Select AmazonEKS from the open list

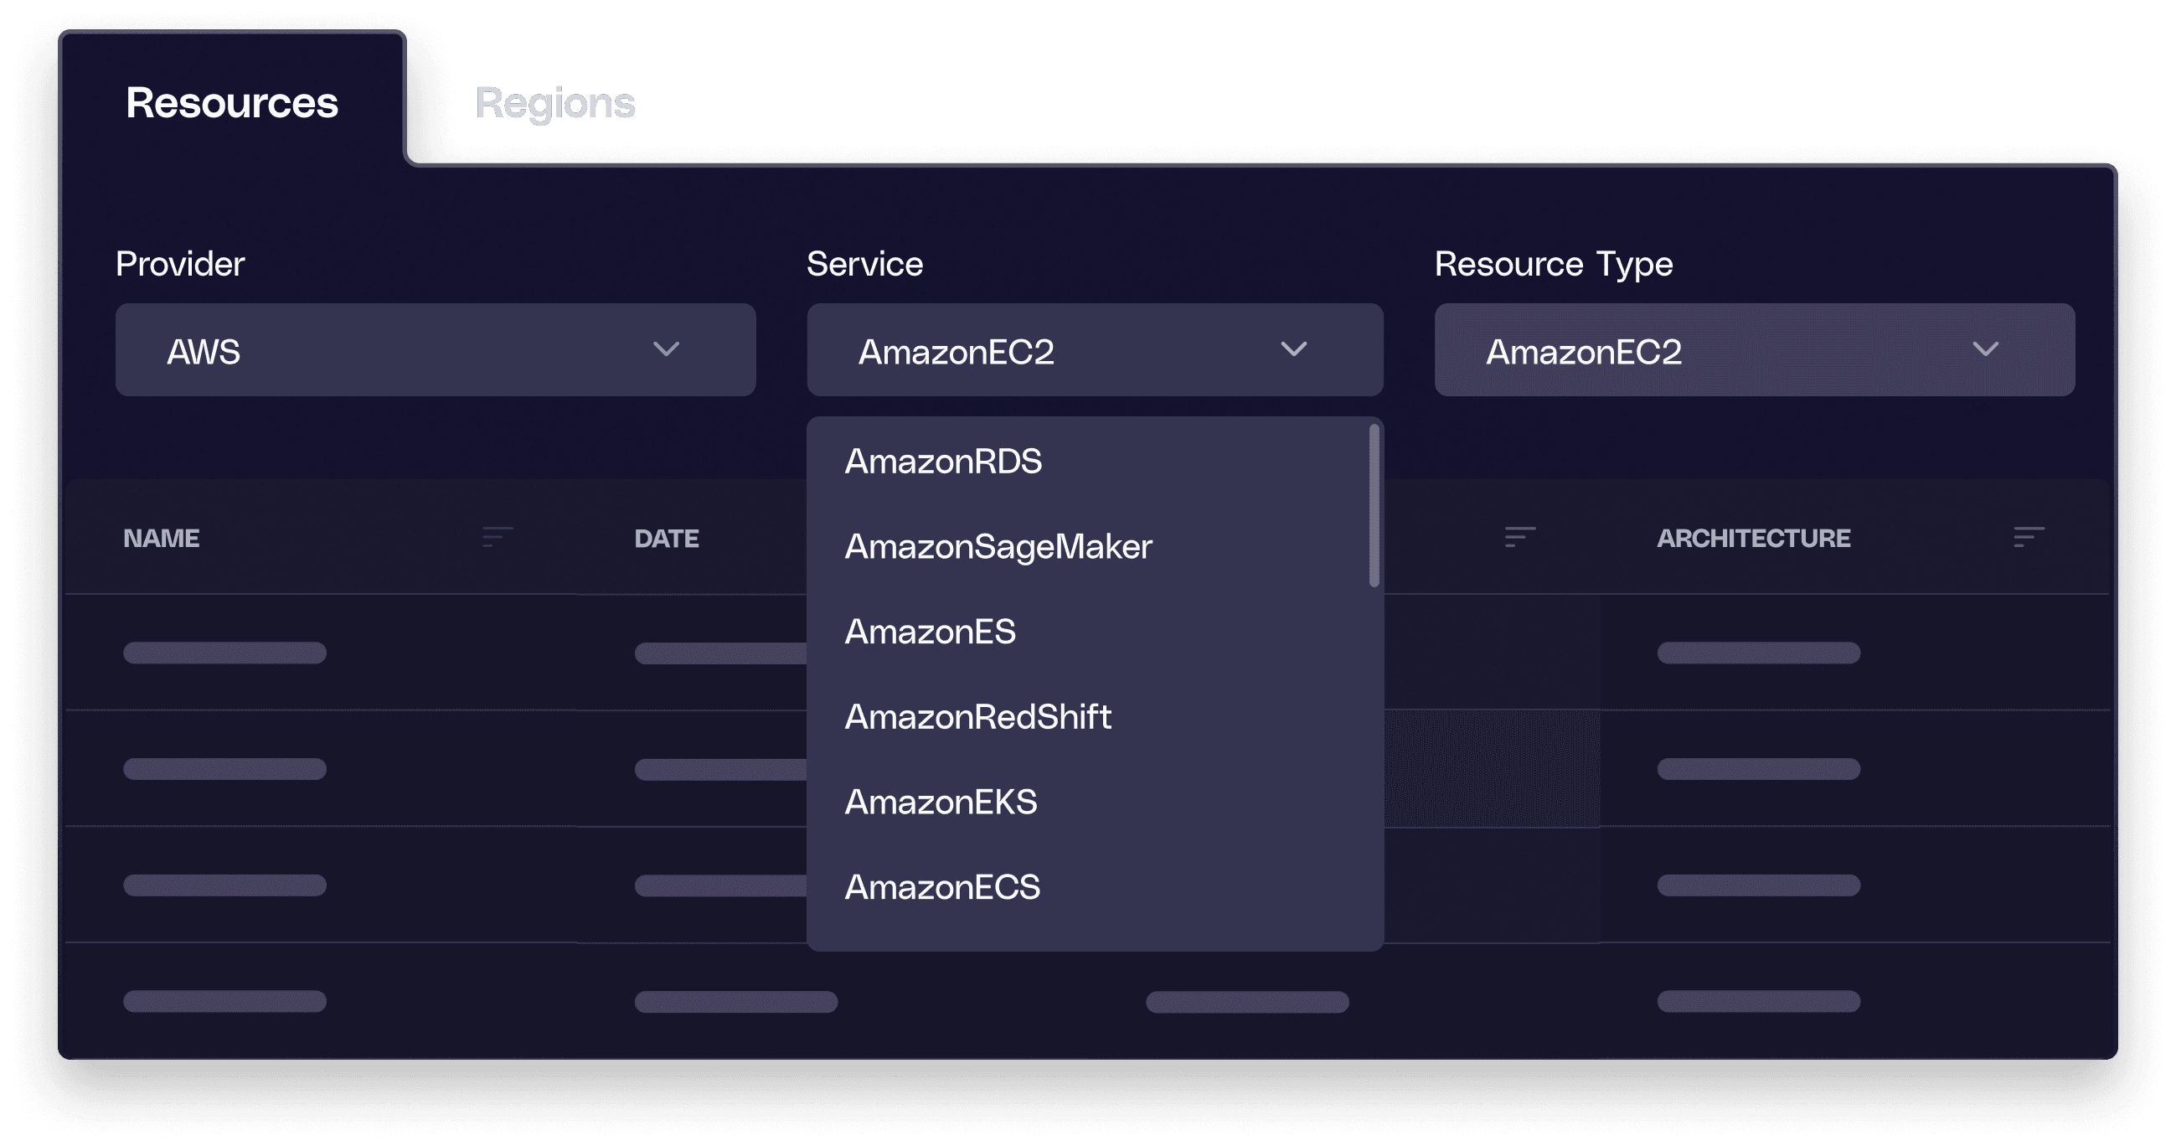pyautogui.click(x=942, y=802)
